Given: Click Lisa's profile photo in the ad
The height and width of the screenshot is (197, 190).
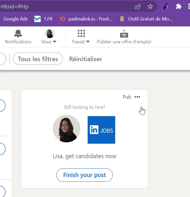Looking at the screenshot, I should click(x=66, y=129).
